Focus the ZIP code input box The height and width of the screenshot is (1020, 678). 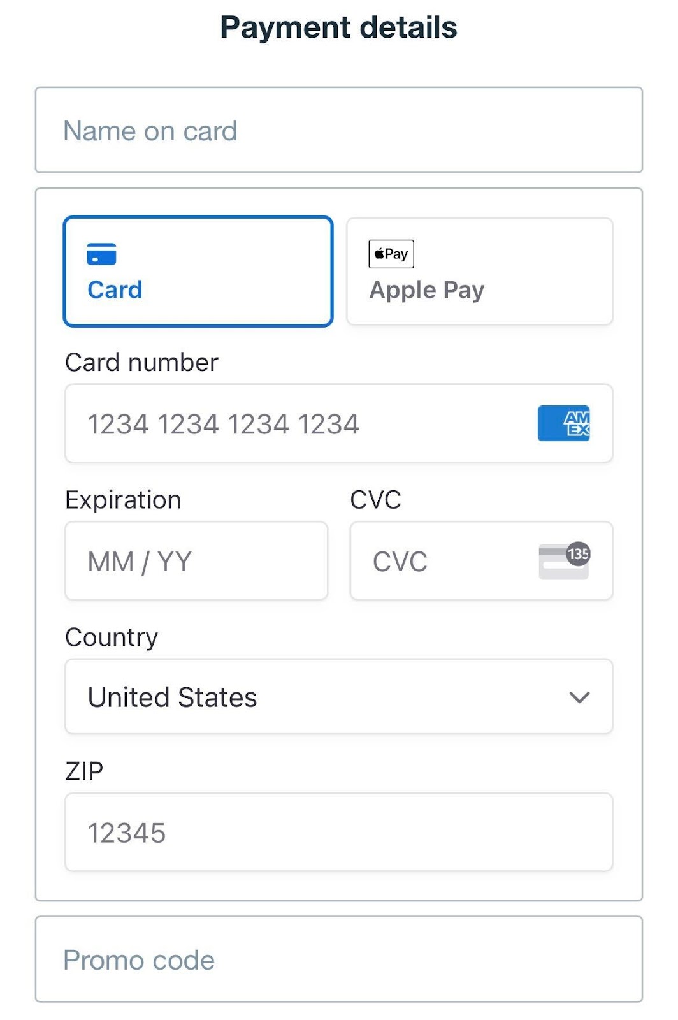(x=338, y=833)
